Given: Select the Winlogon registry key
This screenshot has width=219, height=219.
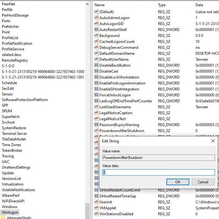Looking at the screenshot, I should (x=10, y=212).
